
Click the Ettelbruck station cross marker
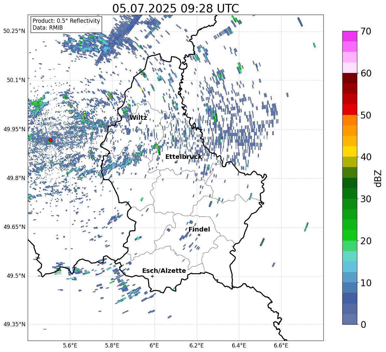tap(176, 162)
